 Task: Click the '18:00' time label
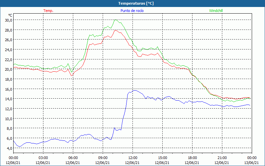point(192,158)
